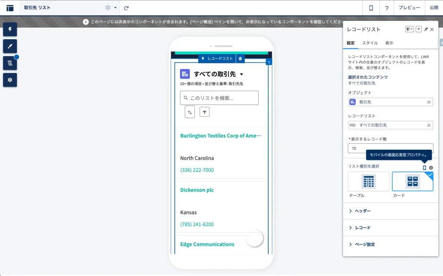
Task: Click the プレビュー button
Action: (x=409, y=8)
